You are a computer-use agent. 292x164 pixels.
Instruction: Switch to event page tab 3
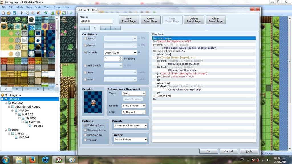coord(105,28)
